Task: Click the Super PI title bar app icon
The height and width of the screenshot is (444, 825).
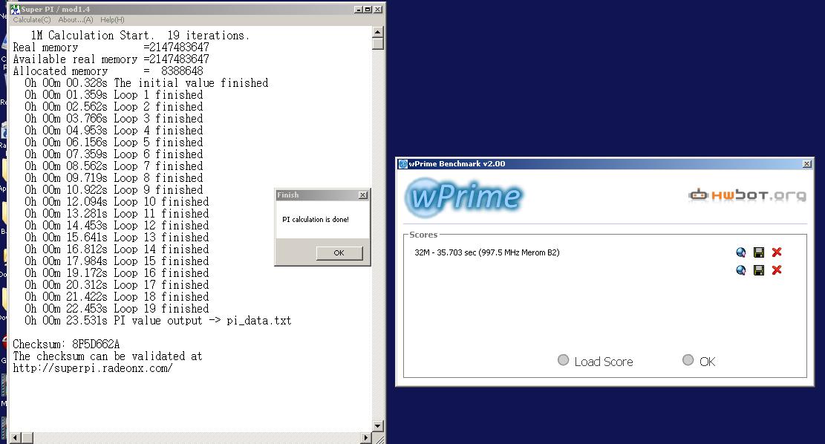Action: [15, 10]
